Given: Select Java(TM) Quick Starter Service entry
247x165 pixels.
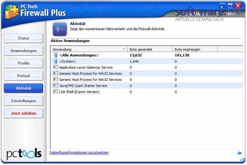Looking at the screenshot, I should click(146, 86).
